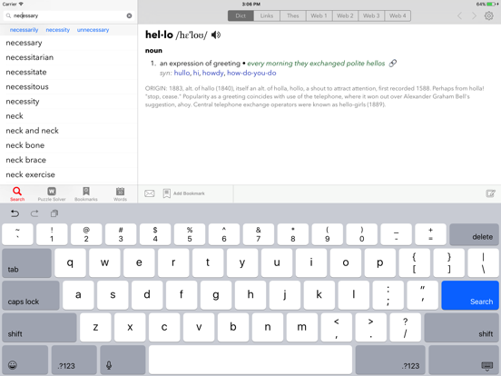501x376 pixels.
Task: Select neck exercise entry
Action: 69,175
